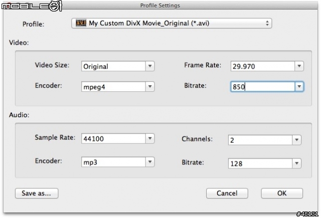Confirm settings with the OK button
Viewport: 321px width, 218px height.
(x=282, y=193)
